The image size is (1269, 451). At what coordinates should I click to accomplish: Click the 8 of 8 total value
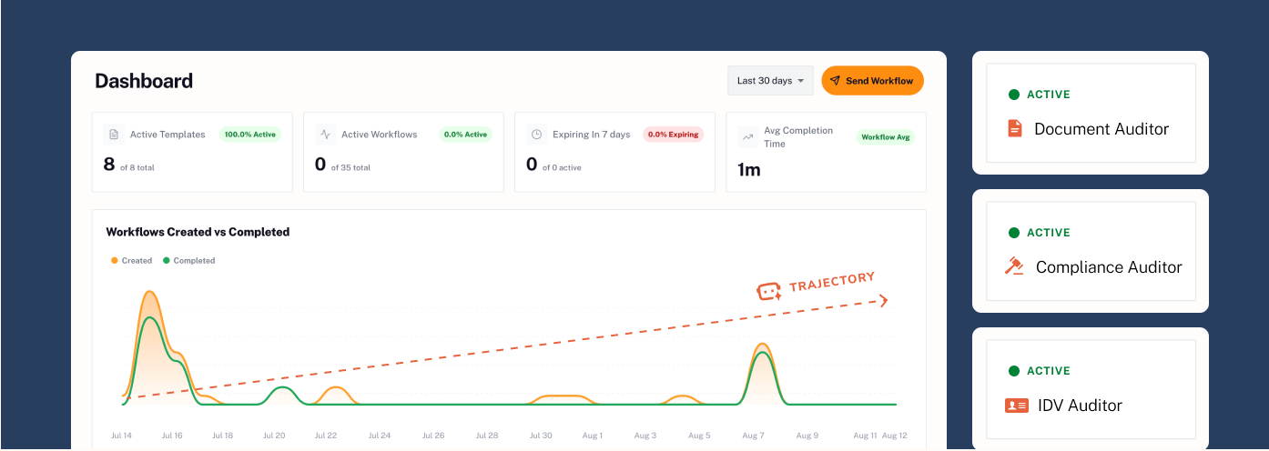coord(128,165)
